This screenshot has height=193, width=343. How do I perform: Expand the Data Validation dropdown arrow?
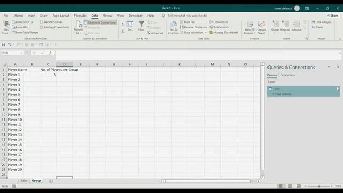(206, 33)
